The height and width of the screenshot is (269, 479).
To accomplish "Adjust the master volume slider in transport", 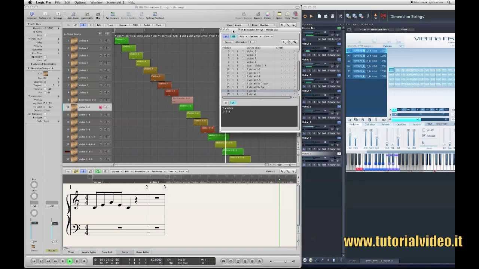I will (x=285, y=261).
